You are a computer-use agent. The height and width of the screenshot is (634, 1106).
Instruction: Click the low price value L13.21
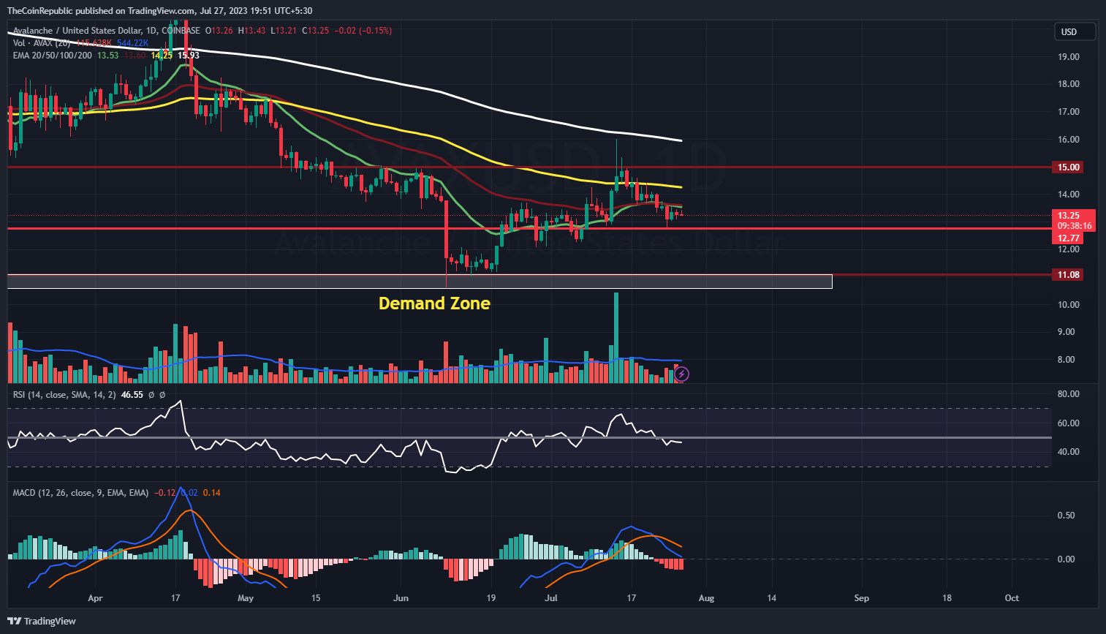[x=284, y=31]
